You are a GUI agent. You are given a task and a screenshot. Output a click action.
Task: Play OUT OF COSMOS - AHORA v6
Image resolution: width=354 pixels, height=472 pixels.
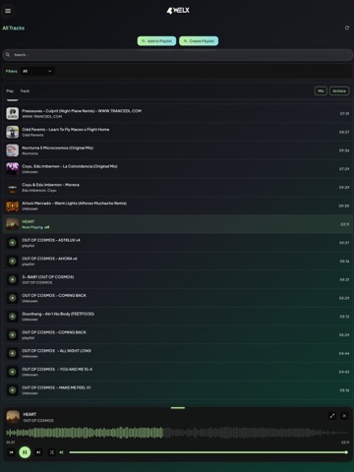(x=13, y=262)
